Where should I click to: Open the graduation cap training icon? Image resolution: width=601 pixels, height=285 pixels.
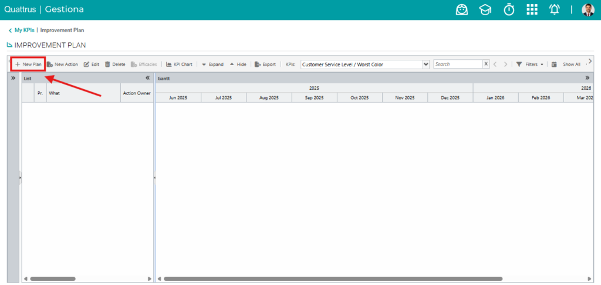485,9
